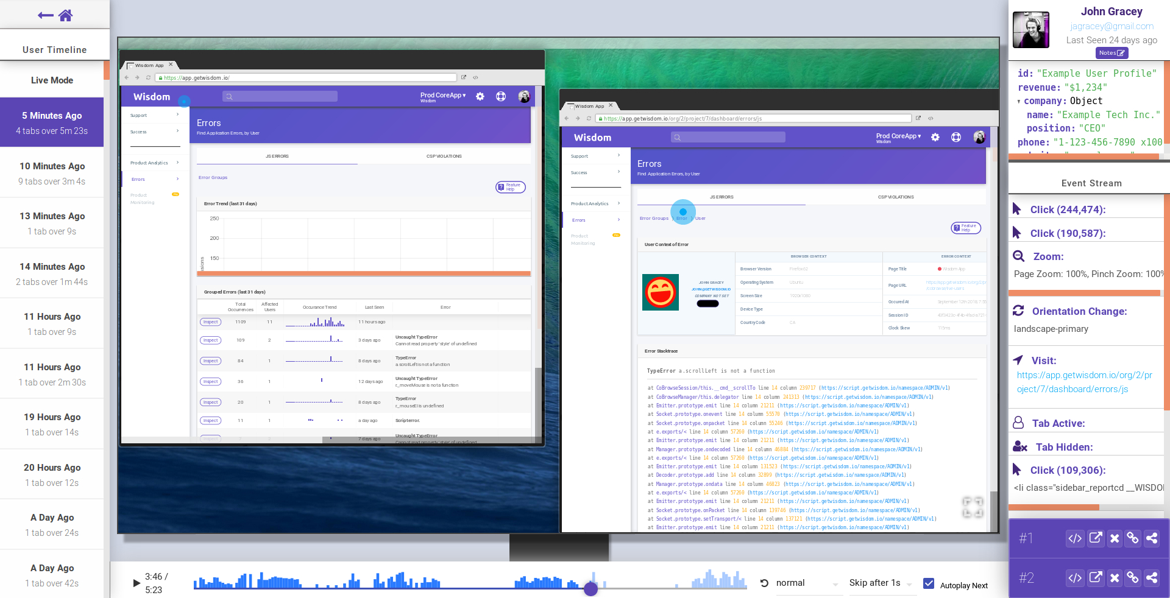Open Feature Help in right window

966,228
